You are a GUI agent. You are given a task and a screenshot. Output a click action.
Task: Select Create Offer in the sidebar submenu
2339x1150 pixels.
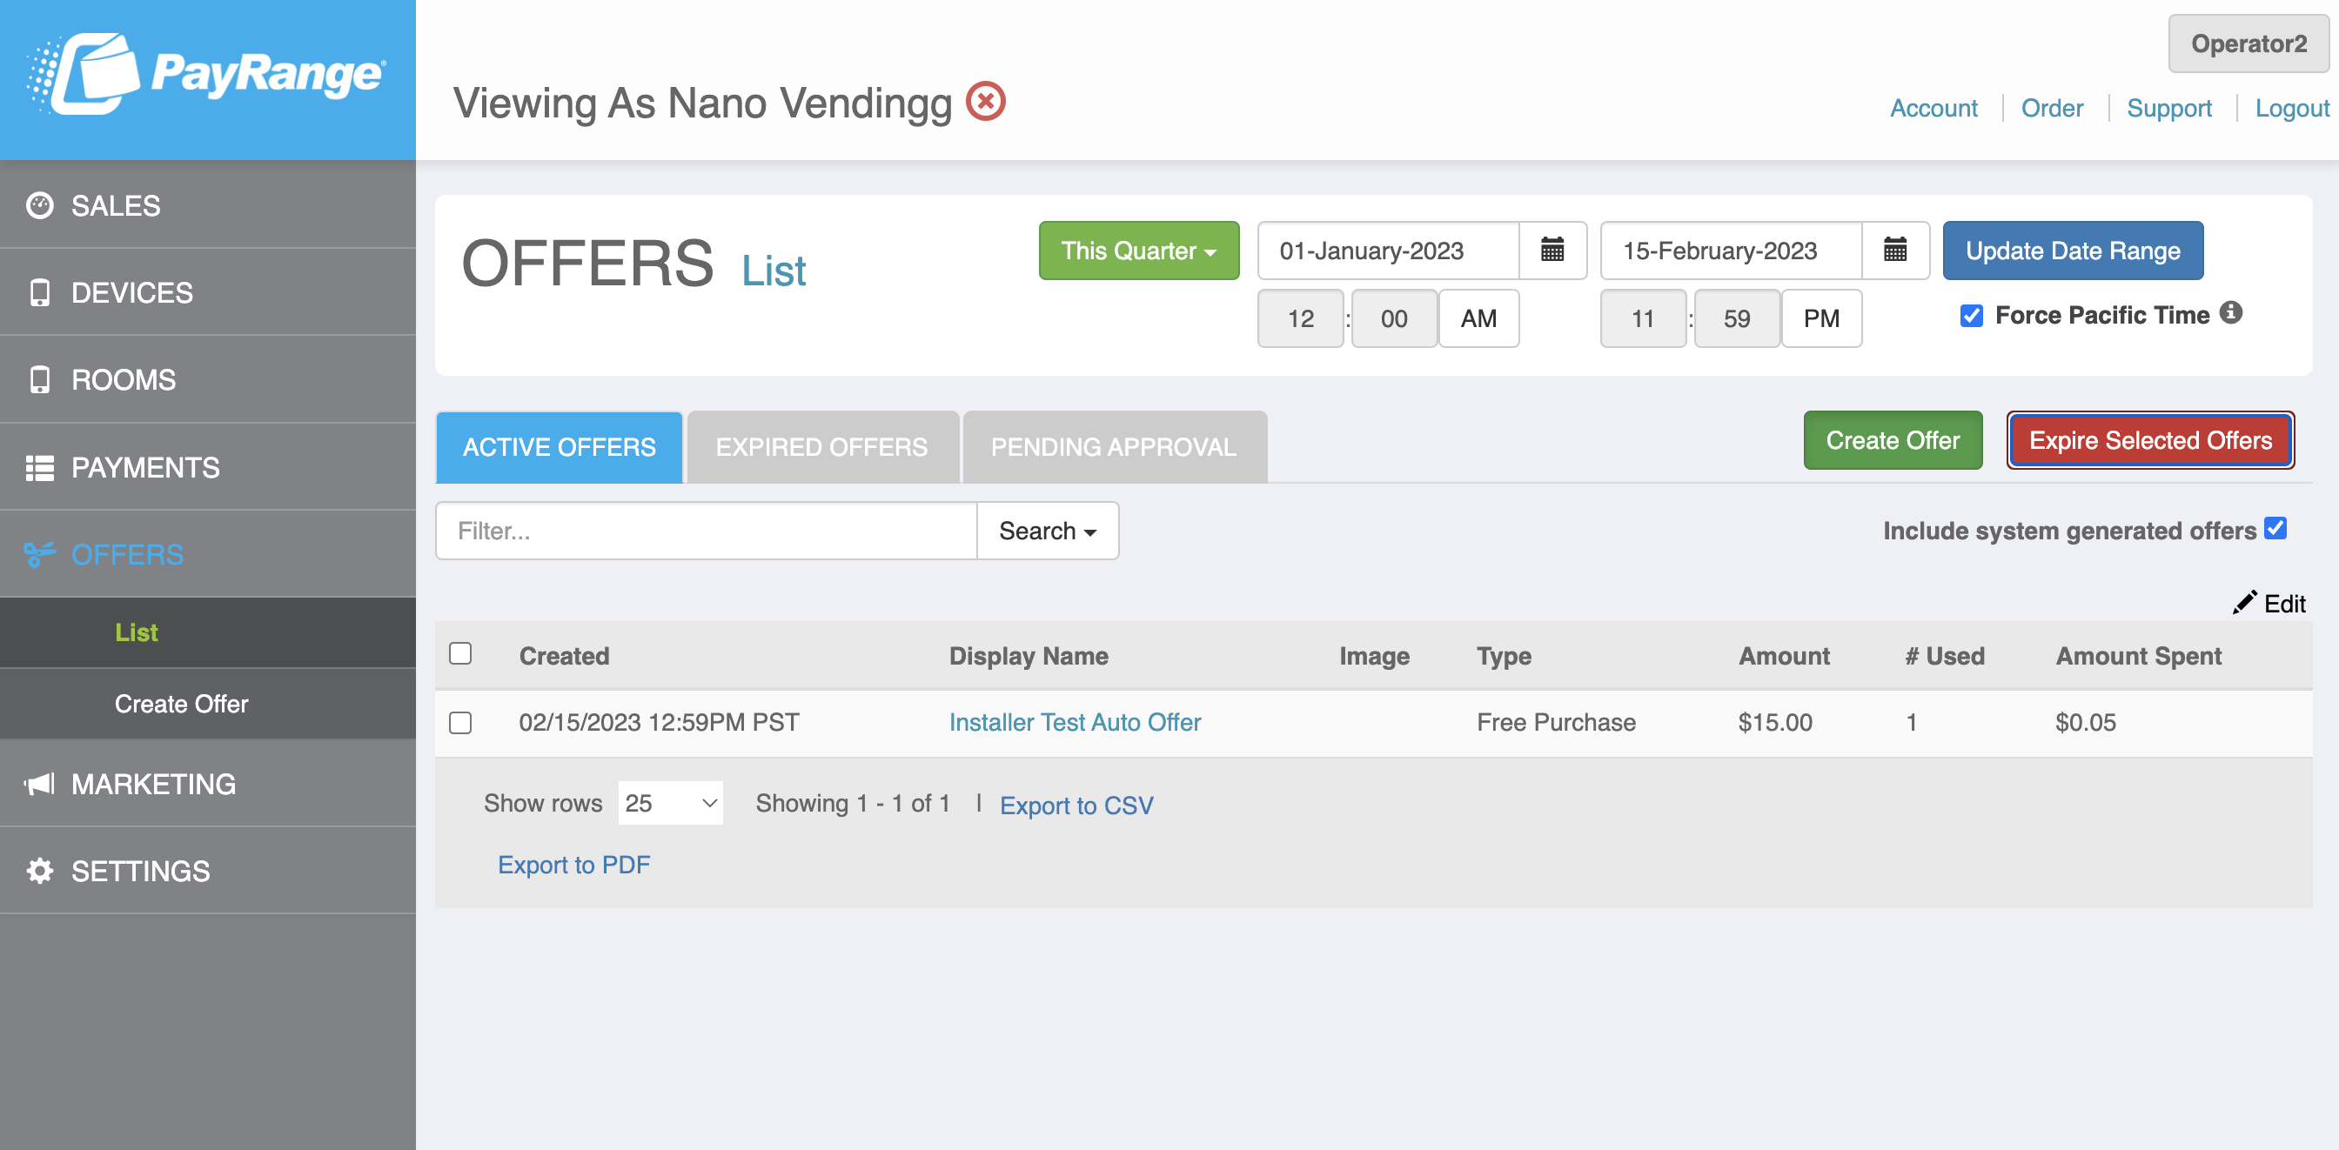[x=208, y=704]
